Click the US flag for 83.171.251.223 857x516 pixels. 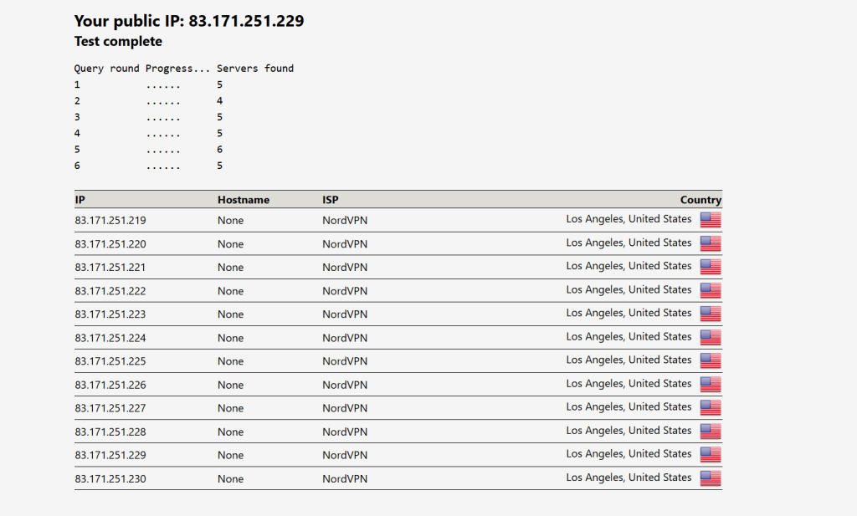pos(710,313)
